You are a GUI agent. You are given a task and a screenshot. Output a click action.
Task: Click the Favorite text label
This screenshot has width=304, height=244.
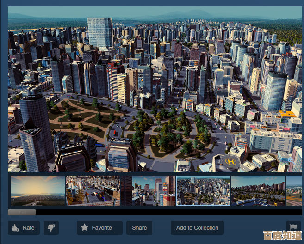tap(101, 227)
